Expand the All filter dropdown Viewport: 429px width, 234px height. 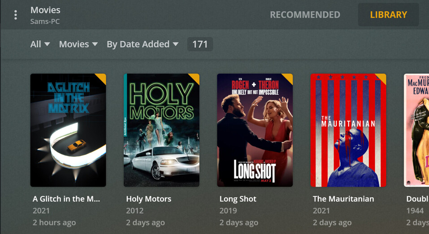click(x=40, y=44)
